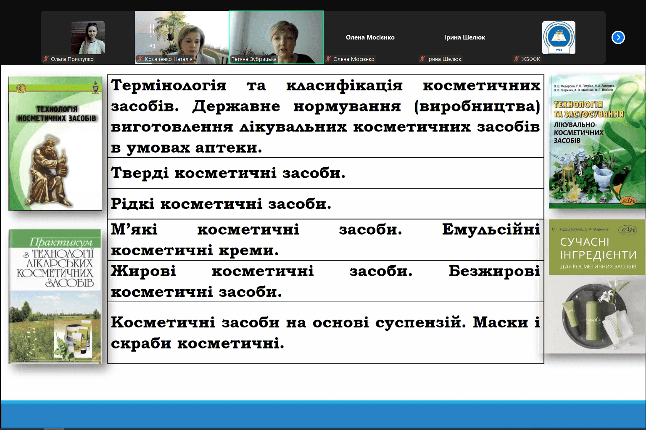Select Ірина Шелюк participant tile
The width and height of the screenshot is (646, 430).
464,37
